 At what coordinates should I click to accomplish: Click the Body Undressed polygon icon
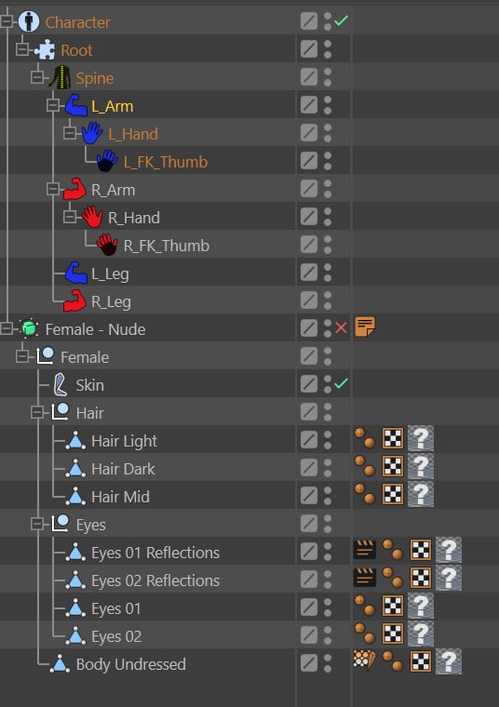(60, 663)
